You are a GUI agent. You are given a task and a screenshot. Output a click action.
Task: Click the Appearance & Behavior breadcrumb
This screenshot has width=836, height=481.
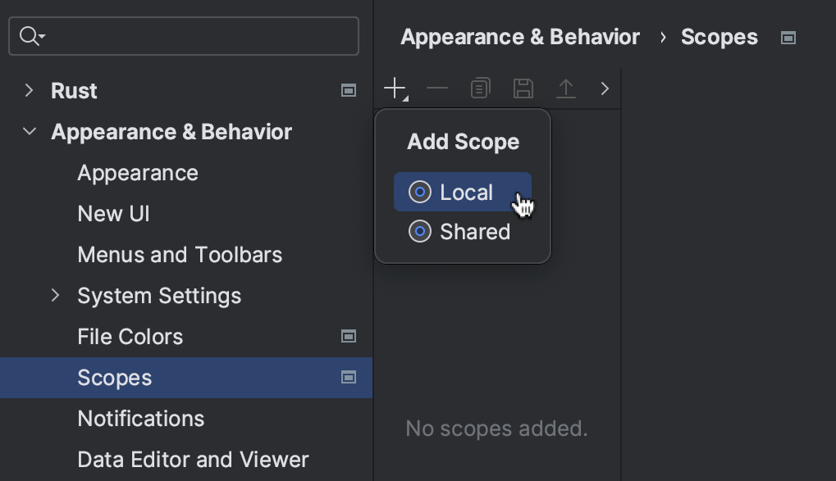[519, 36]
